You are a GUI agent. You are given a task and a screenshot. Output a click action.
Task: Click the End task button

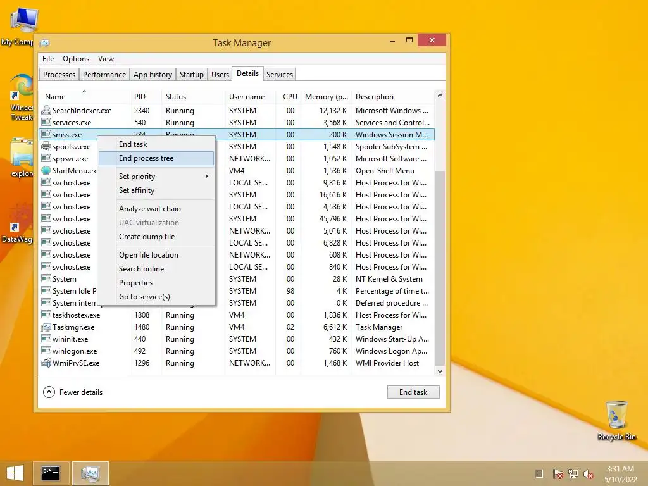tap(413, 392)
